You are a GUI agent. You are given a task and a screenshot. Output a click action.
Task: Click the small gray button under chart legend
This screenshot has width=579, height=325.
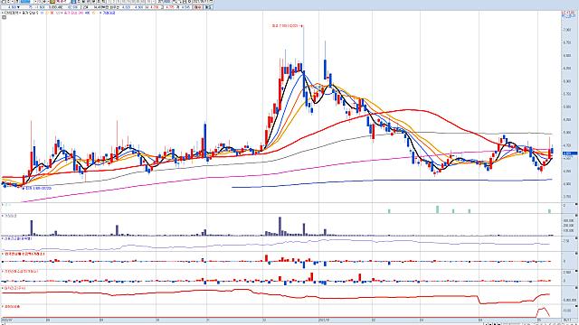coord(4,17)
